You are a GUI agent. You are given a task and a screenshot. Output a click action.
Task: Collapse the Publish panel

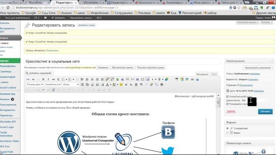272,61
